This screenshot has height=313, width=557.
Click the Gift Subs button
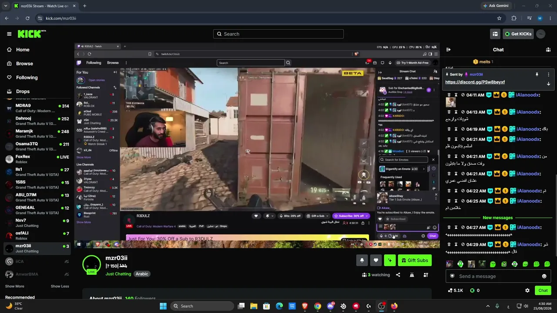415,260
